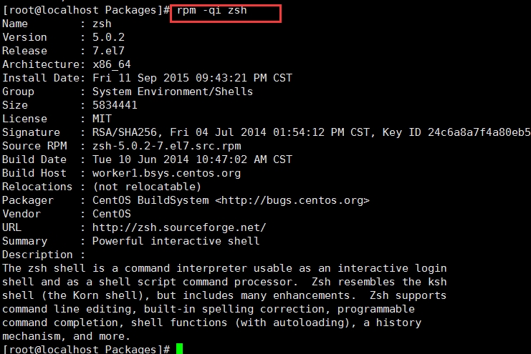Click the Release value '7.el7'
531x354 pixels.
108,51
